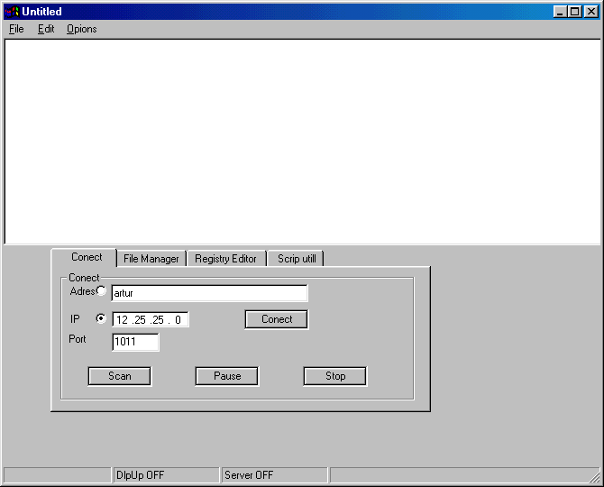Select the Scrip utill tab
This screenshot has width=604, height=487.
pos(296,259)
